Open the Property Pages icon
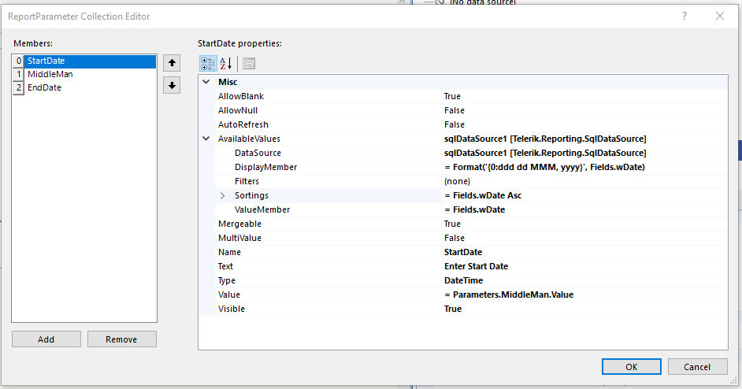 248,64
